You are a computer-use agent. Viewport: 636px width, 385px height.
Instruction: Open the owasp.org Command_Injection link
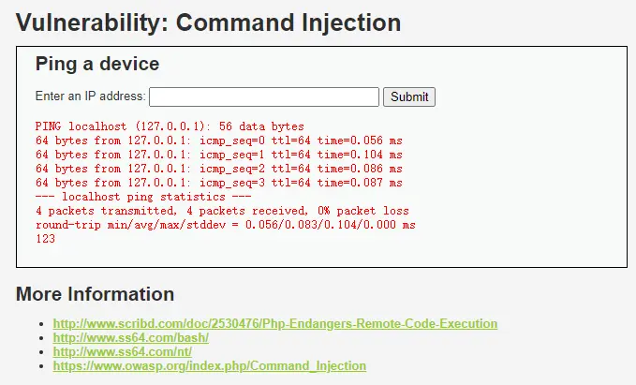(x=209, y=366)
